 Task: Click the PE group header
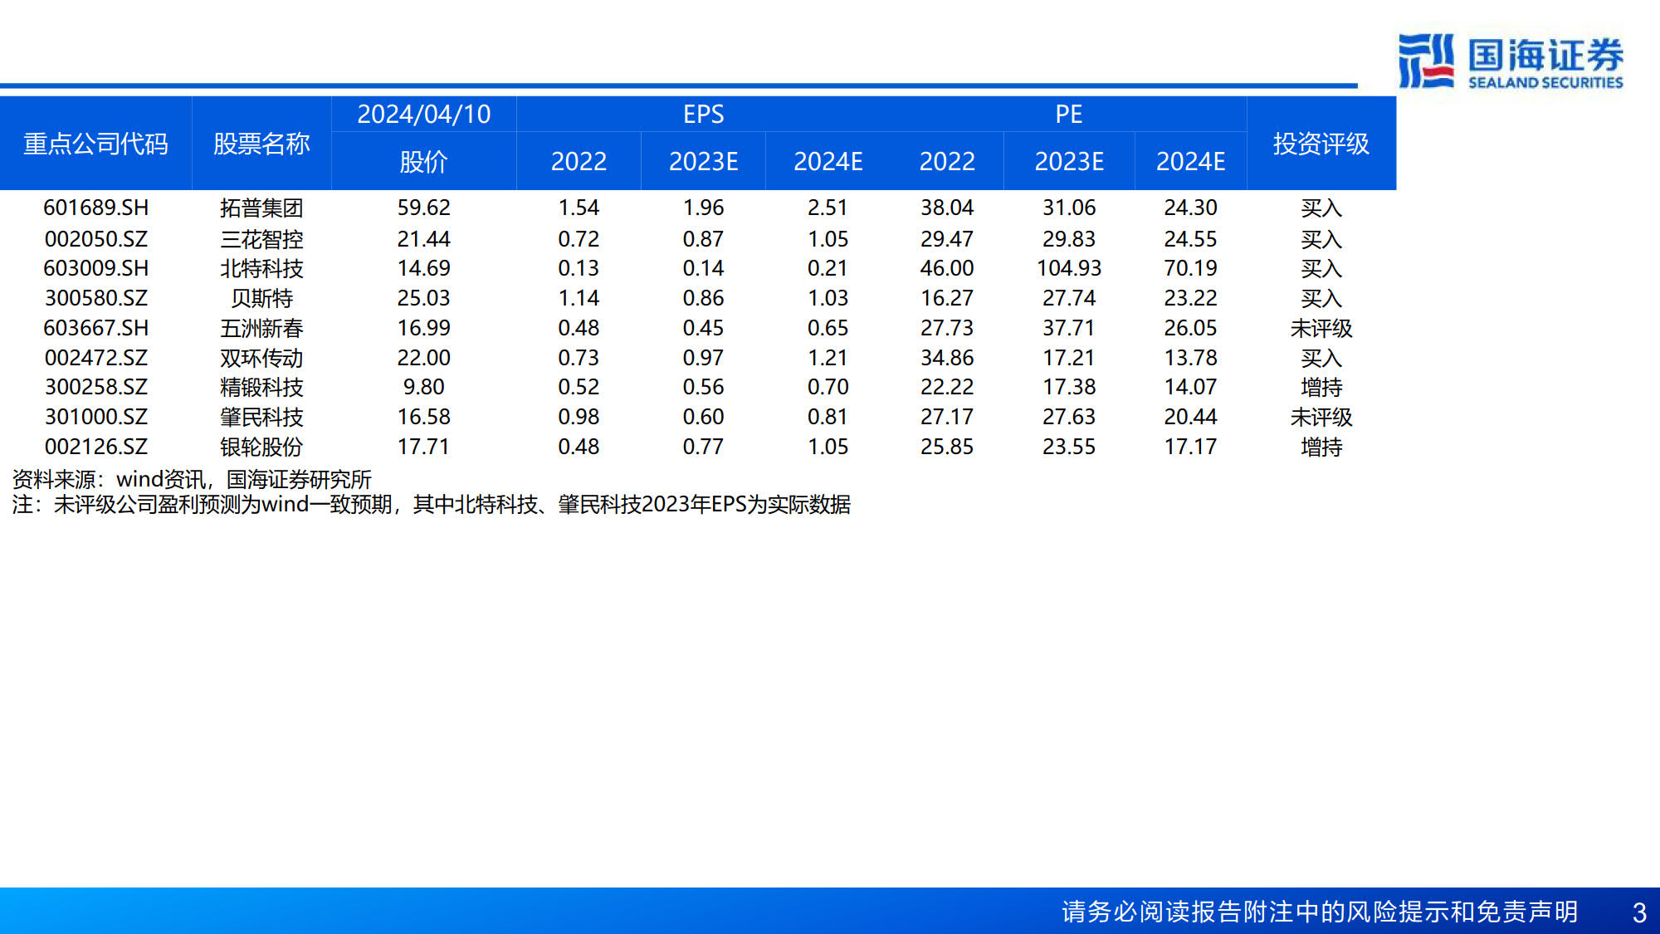(1069, 114)
